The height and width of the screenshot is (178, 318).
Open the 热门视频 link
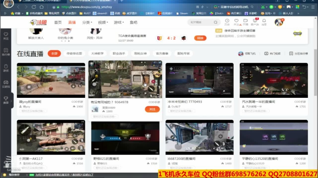point(273,54)
